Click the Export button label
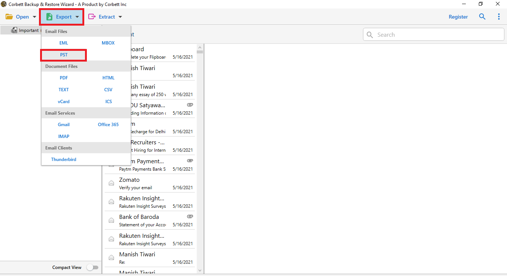 click(64, 17)
